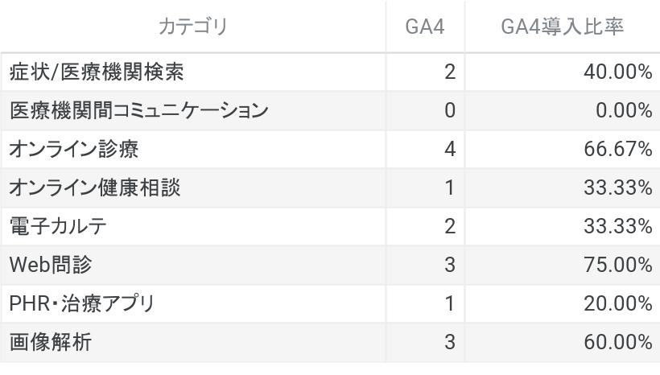
Task: Click the 電子カルテ category cell
Action: click(x=58, y=227)
